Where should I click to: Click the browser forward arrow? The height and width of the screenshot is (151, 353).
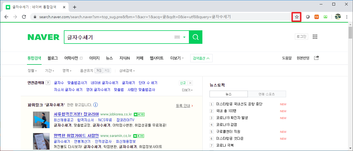click(15, 17)
